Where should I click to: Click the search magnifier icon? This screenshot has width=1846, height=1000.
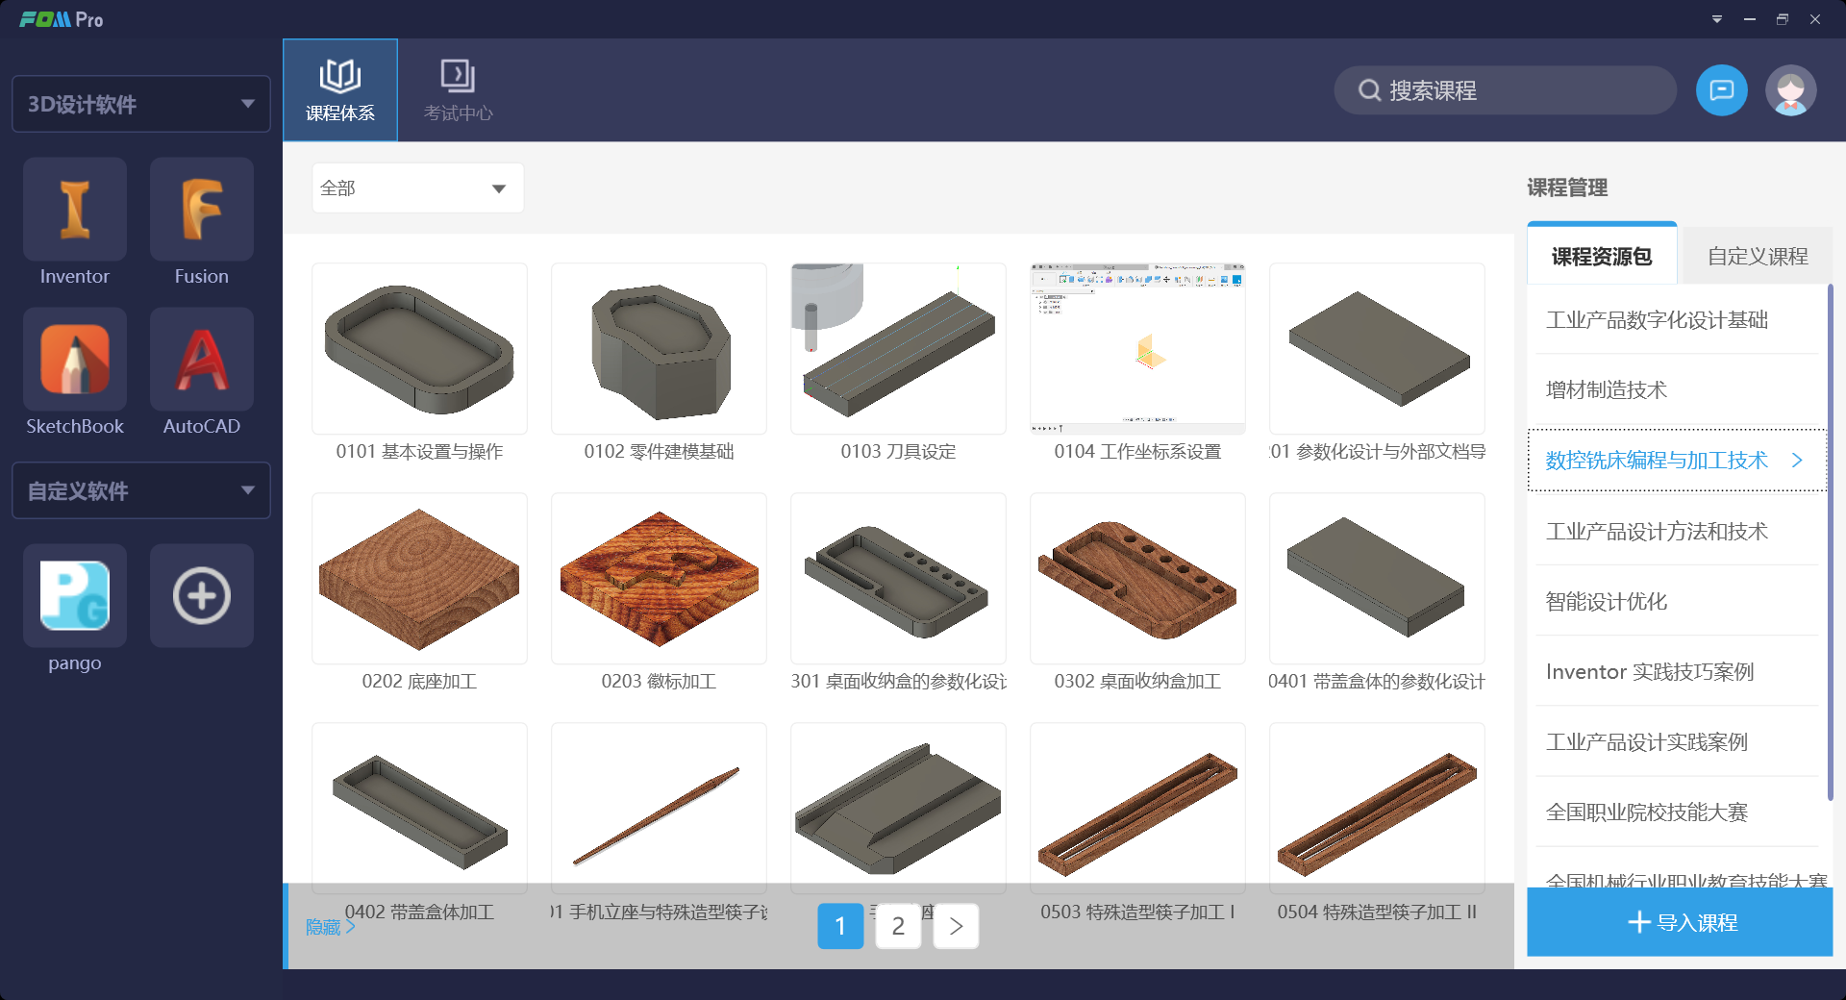(x=1369, y=90)
